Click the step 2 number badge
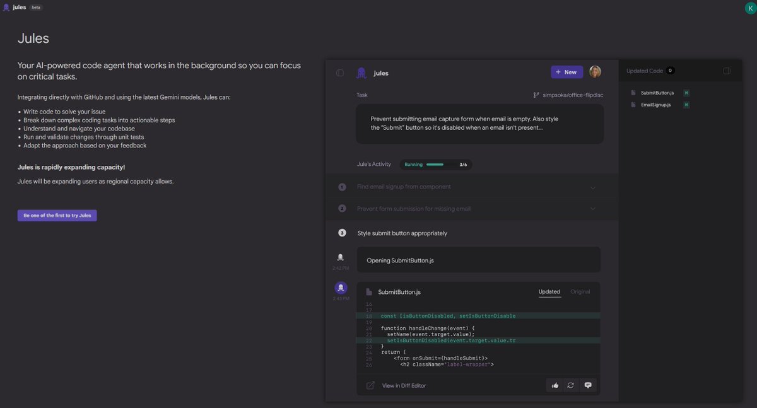 click(342, 209)
